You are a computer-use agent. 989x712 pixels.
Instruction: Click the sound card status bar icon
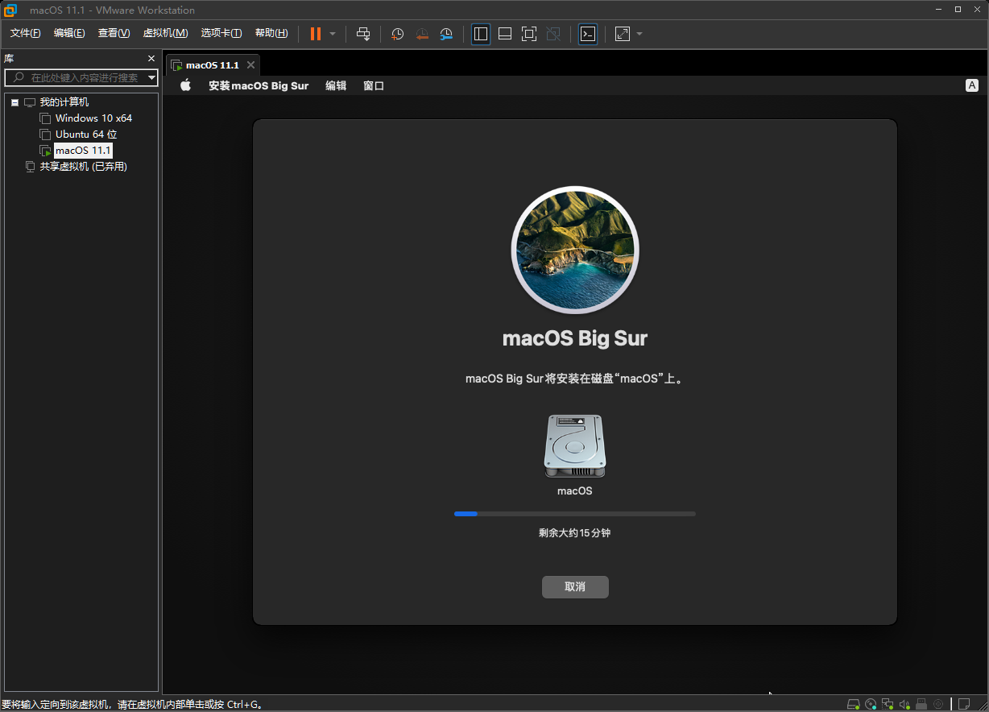904,704
